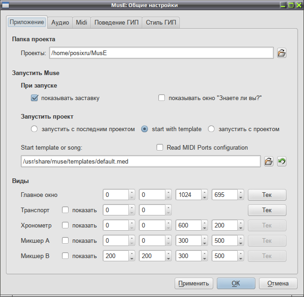Open the Аудио tab
Viewport: 304px width, 297px height.
point(60,23)
